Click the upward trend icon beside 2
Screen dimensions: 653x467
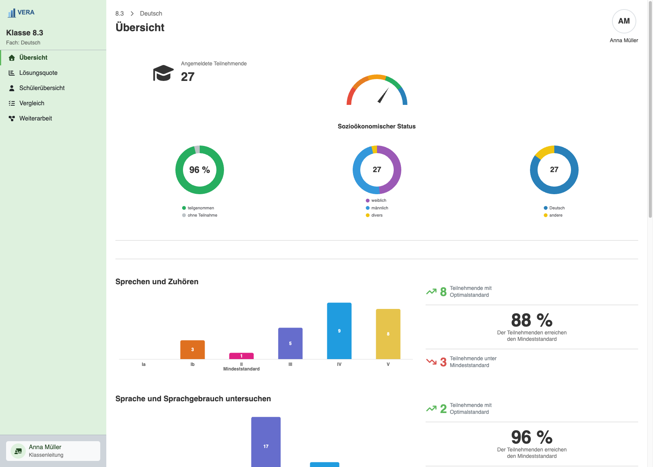(431, 409)
